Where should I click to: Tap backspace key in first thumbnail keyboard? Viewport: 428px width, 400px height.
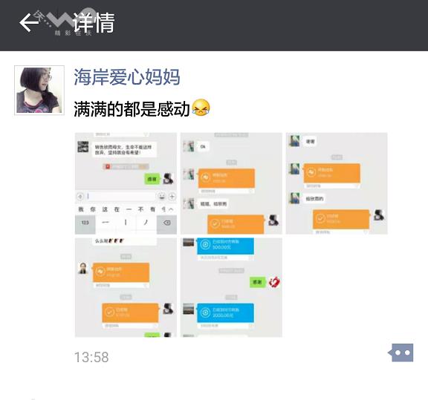166,223
